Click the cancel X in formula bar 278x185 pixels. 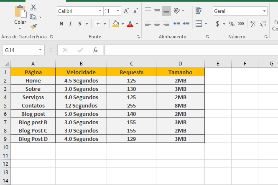click(65, 50)
